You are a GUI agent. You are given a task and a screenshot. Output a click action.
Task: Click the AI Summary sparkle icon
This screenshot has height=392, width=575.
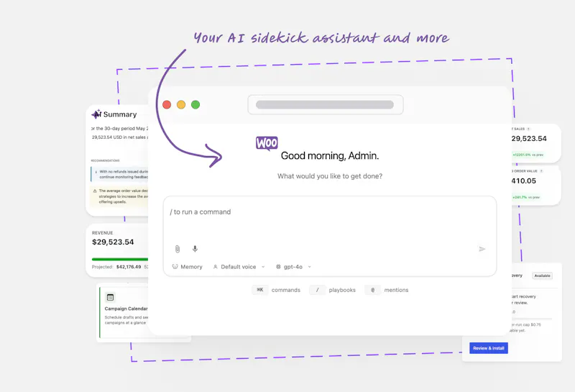pos(96,114)
